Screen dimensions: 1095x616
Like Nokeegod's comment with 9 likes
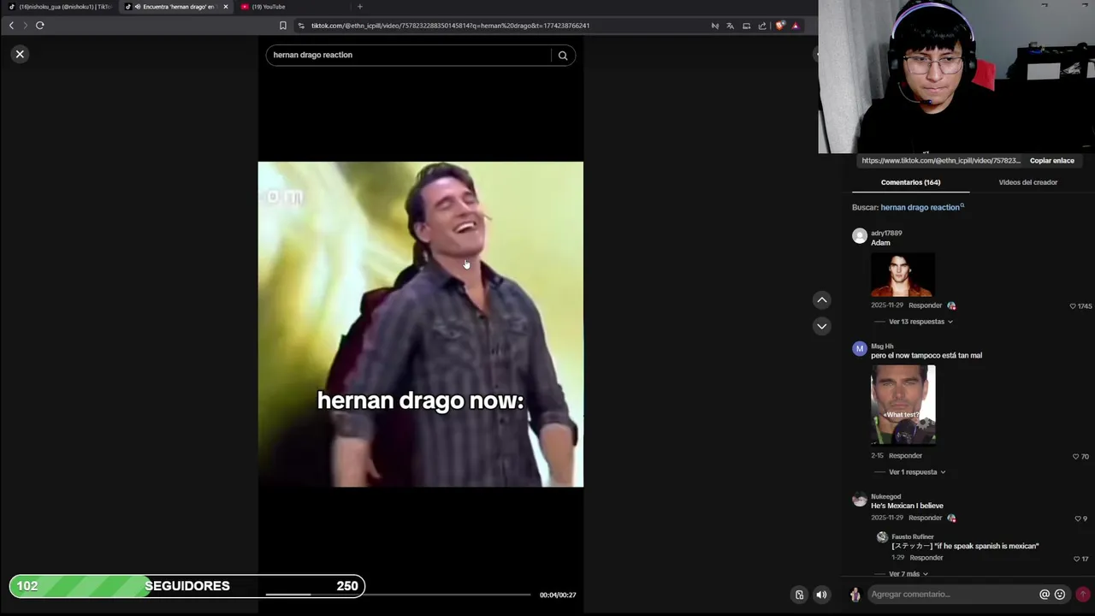click(x=1078, y=518)
